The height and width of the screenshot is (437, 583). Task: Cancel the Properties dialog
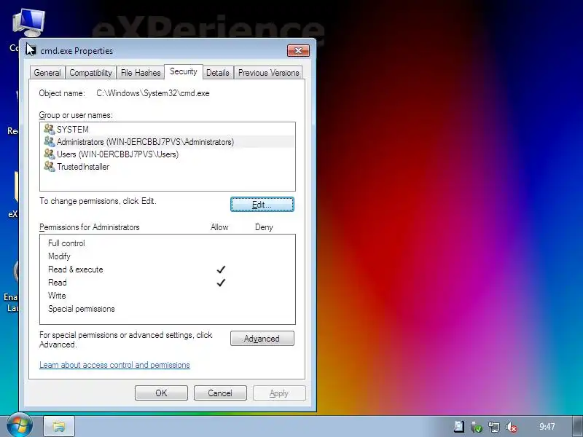pos(220,393)
